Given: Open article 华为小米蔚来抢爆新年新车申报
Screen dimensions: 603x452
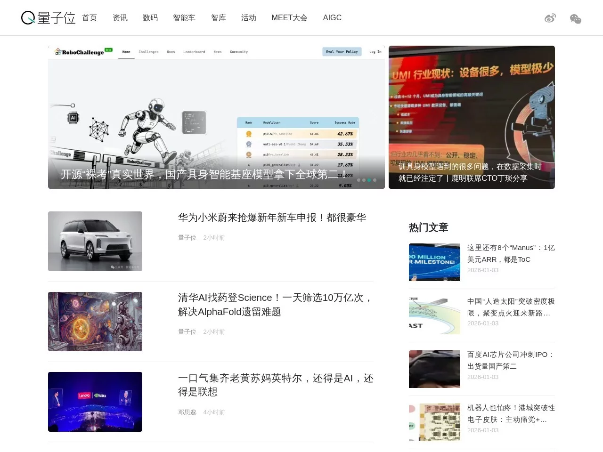Looking at the screenshot, I should click(272, 218).
